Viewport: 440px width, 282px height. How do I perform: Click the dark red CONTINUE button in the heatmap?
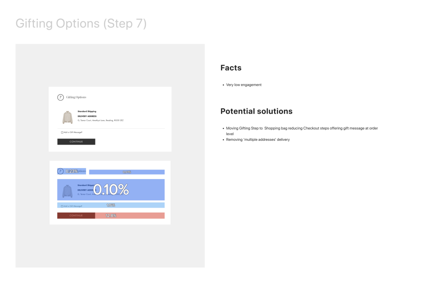tap(76, 215)
